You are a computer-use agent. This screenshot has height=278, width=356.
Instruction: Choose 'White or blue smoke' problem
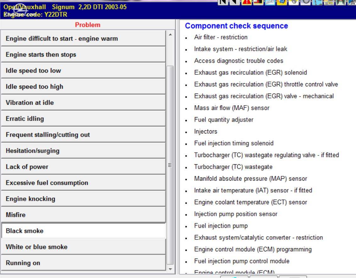coord(83,247)
